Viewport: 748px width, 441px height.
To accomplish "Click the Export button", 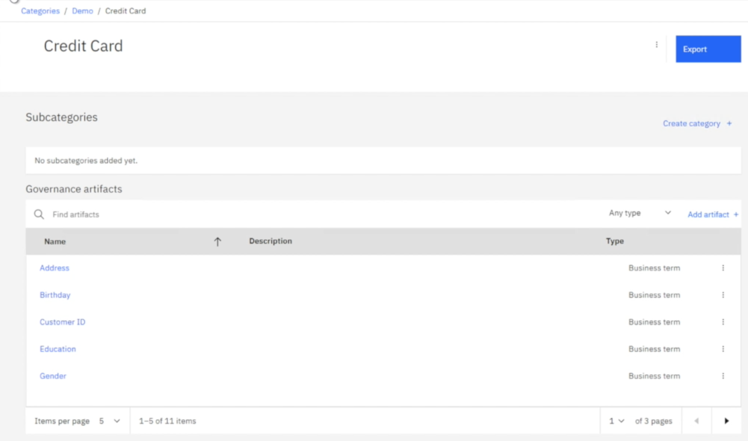I will click(x=708, y=49).
